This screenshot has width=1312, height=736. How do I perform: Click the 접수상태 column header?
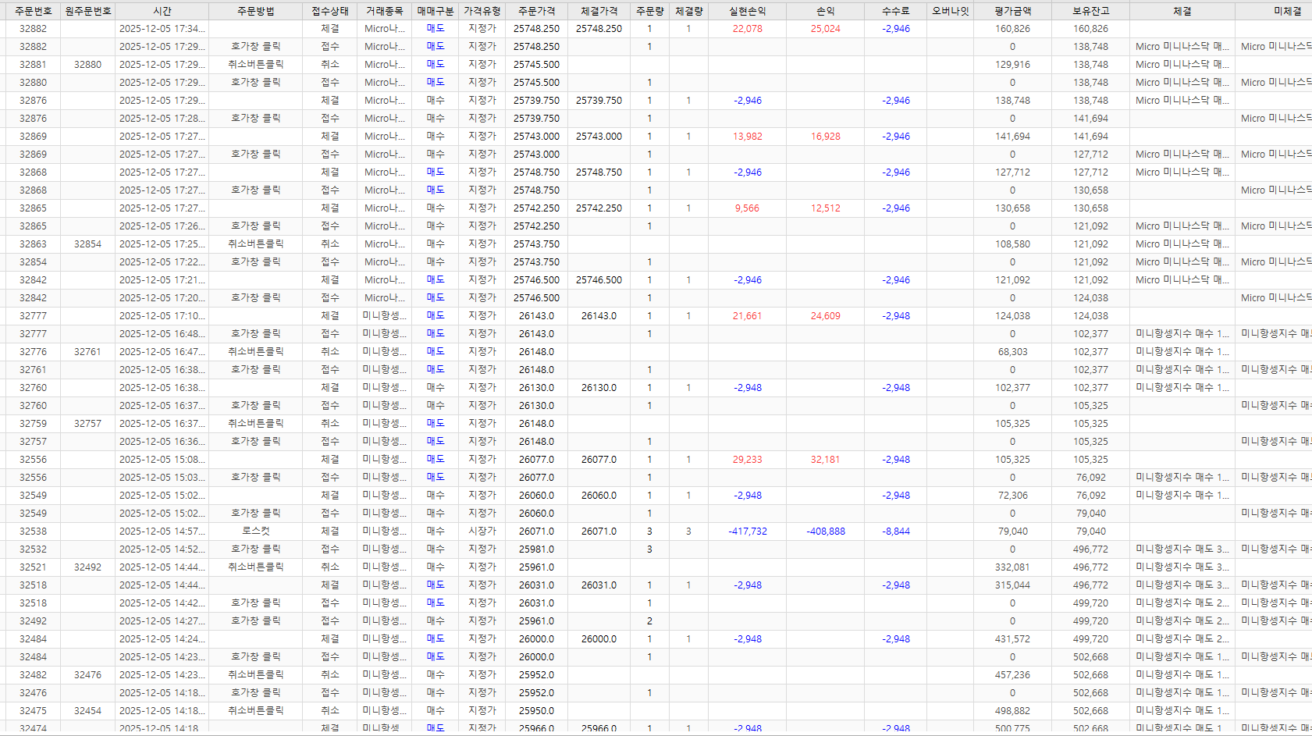click(329, 11)
